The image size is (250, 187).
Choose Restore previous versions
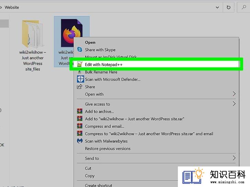pos(156,149)
